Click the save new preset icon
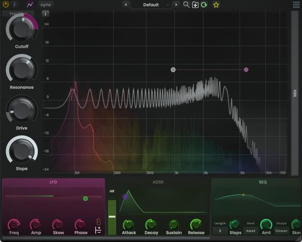 (195, 5)
